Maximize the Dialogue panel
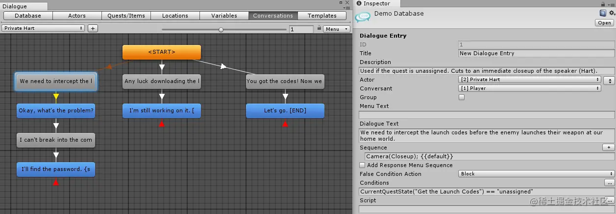 [341, 3]
